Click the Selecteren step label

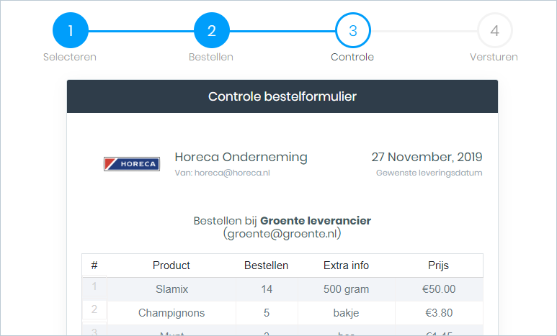coord(70,57)
